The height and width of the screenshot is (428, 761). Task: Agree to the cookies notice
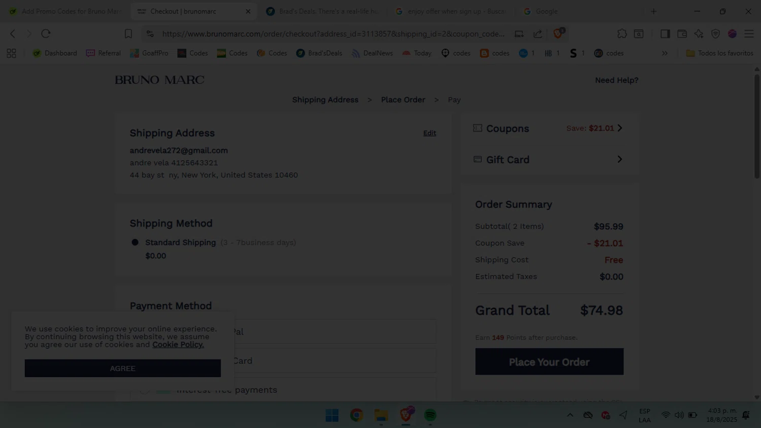[123, 369]
